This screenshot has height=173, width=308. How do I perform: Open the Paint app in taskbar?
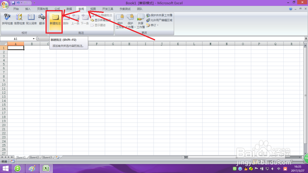32,168
